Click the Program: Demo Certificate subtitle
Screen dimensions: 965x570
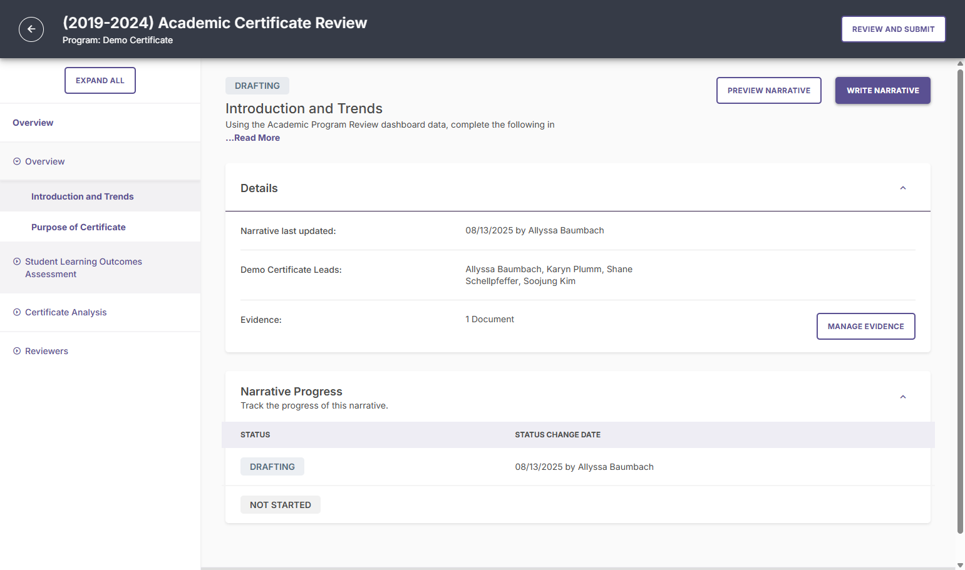tap(118, 40)
